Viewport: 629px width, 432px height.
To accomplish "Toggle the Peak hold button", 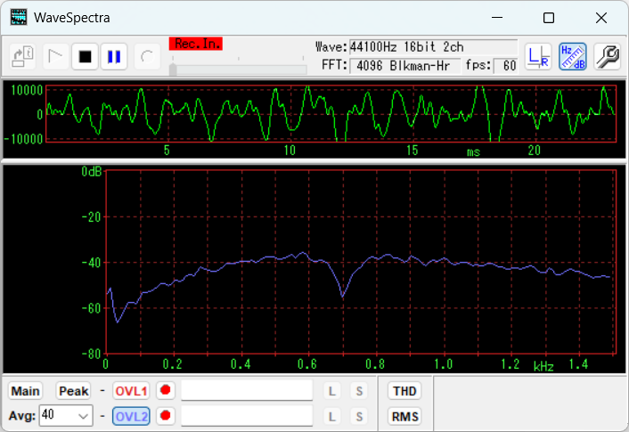I will [x=73, y=391].
